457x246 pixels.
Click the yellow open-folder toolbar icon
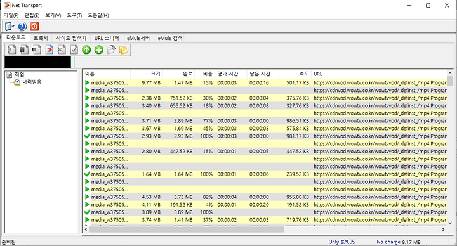click(x=124, y=50)
